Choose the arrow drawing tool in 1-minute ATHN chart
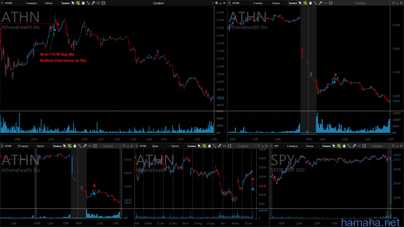The width and height of the screenshot is (404, 227). tap(93, 3)
